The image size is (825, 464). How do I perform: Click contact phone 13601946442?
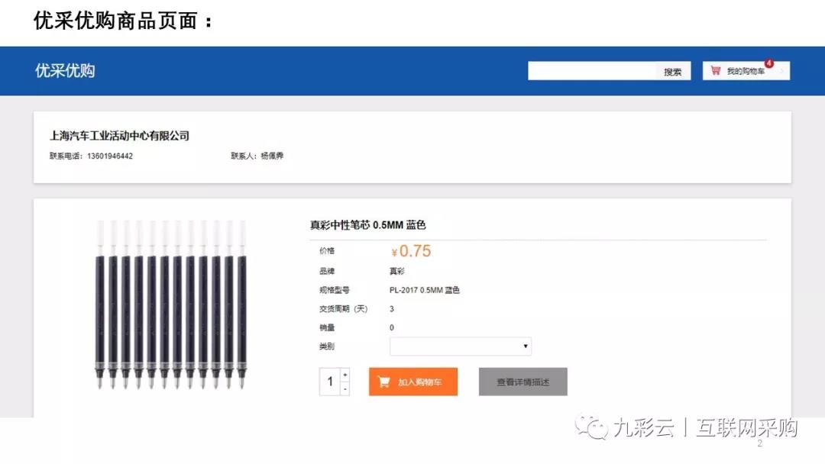click(110, 156)
